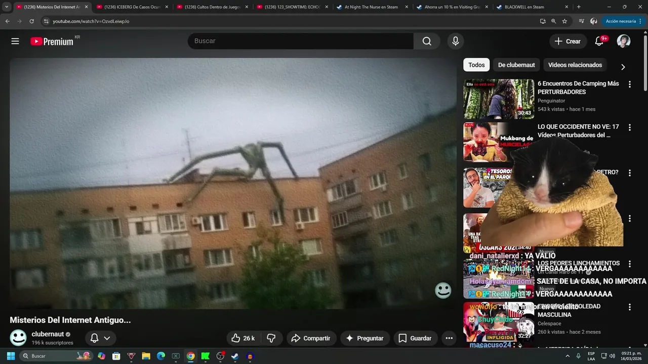Image resolution: width=648 pixels, height=364 pixels.
Task: Close the ICEBERG De Casos tab
Action: click(166, 7)
